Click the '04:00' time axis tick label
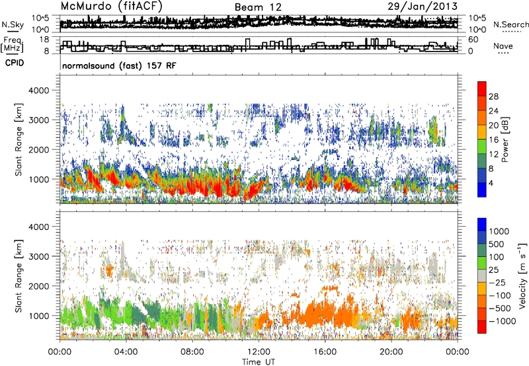This screenshot has width=529, height=366. 126,352
